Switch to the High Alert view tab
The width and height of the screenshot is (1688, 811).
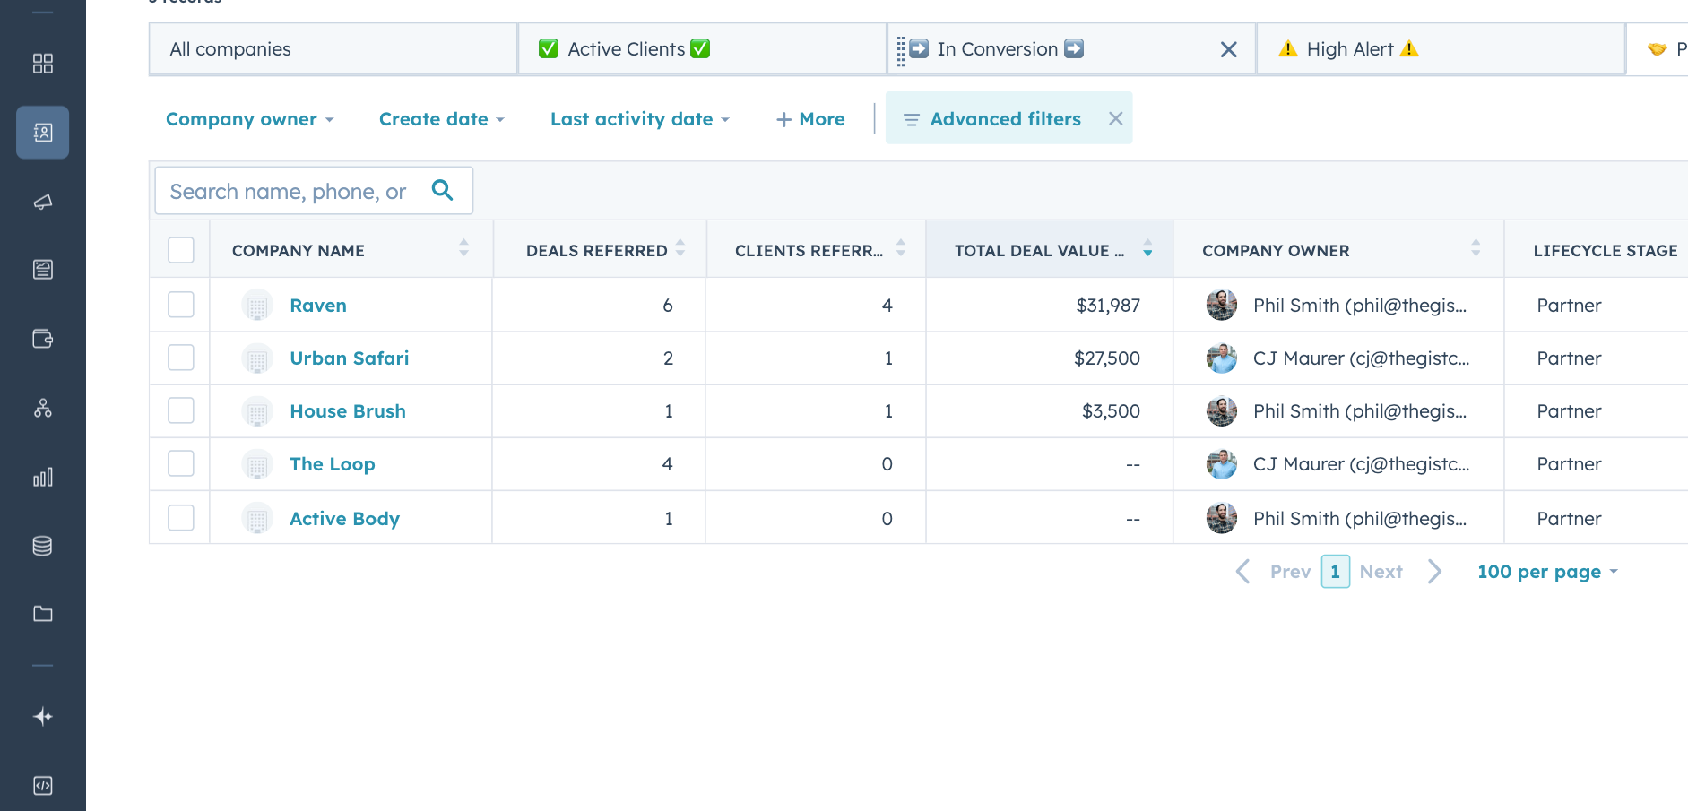1349,49
